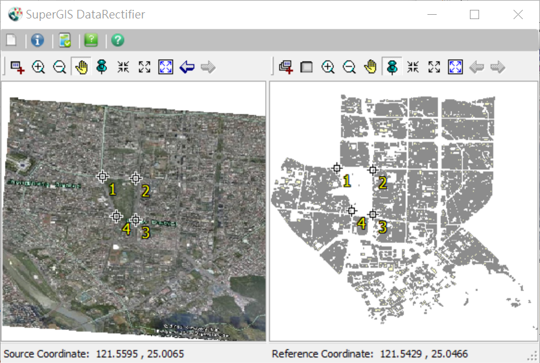Add a layer to the reference panel
The image size is (540, 363).
[x=285, y=67]
